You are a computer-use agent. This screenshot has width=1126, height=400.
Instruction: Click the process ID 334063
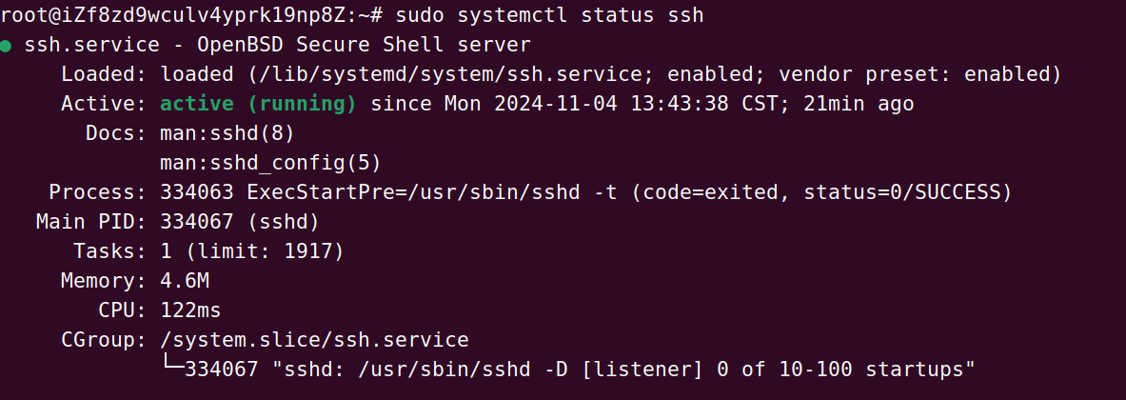coord(197,192)
